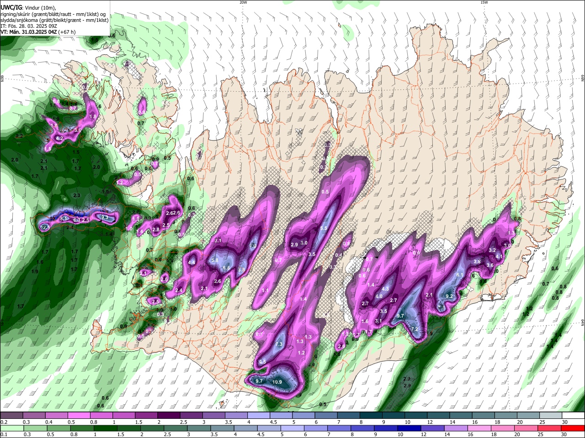Click the 6.6 snowfall value in west Iceland
The height and width of the screenshot is (438, 585).
(226, 268)
